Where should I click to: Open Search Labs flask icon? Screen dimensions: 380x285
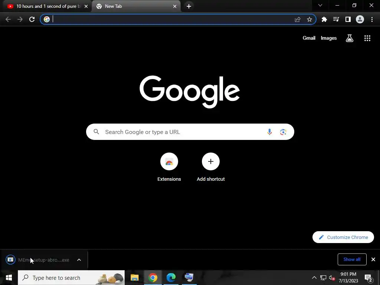click(x=350, y=38)
